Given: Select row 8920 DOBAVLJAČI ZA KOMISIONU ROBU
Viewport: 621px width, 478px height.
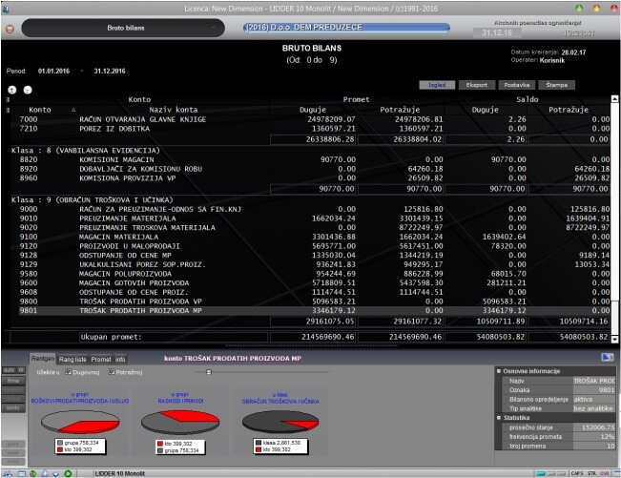Looking at the screenshot, I should (x=314, y=169).
